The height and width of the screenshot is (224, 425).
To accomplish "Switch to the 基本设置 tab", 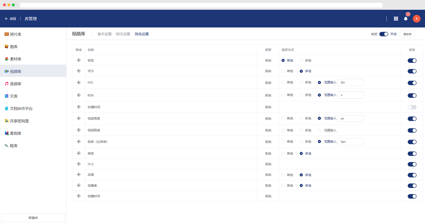I will tap(104, 34).
